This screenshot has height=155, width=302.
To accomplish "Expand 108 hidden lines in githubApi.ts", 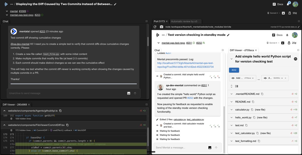I will pos(11,118).
